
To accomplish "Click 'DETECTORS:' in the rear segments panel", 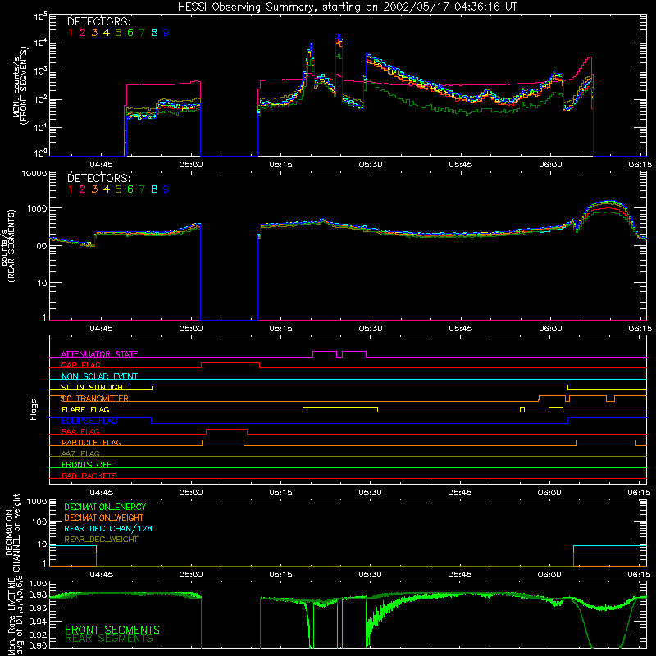I will (x=98, y=179).
